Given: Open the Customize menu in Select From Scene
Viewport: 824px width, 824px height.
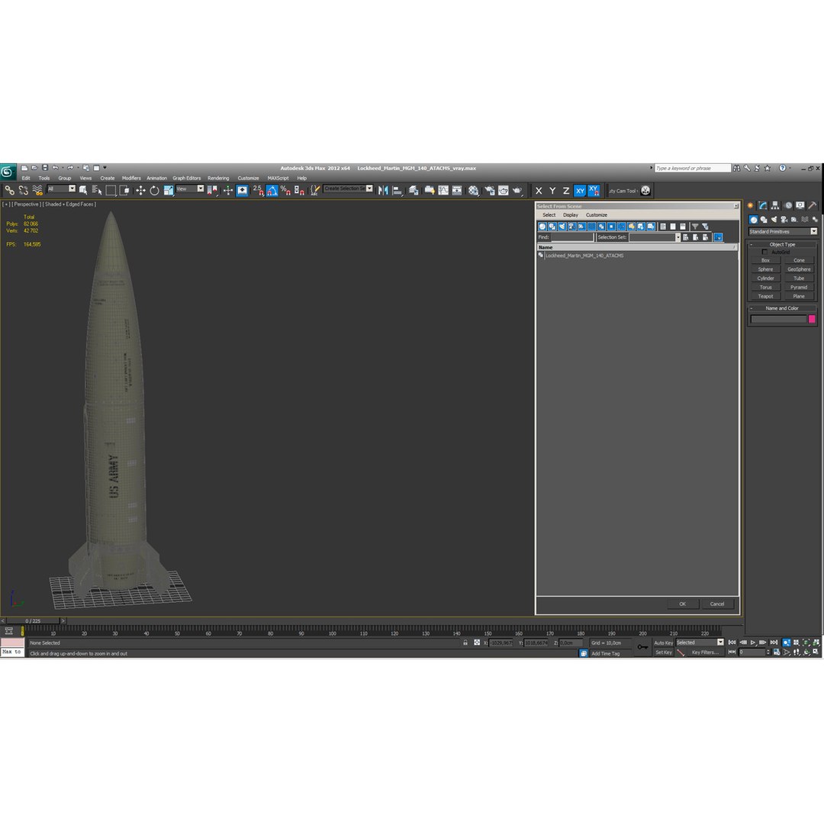Looking at the screenshot, I should (x=597, y=215).
